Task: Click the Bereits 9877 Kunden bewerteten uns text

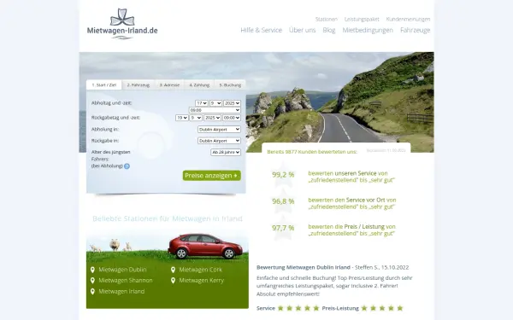Action: pos(312,152)
